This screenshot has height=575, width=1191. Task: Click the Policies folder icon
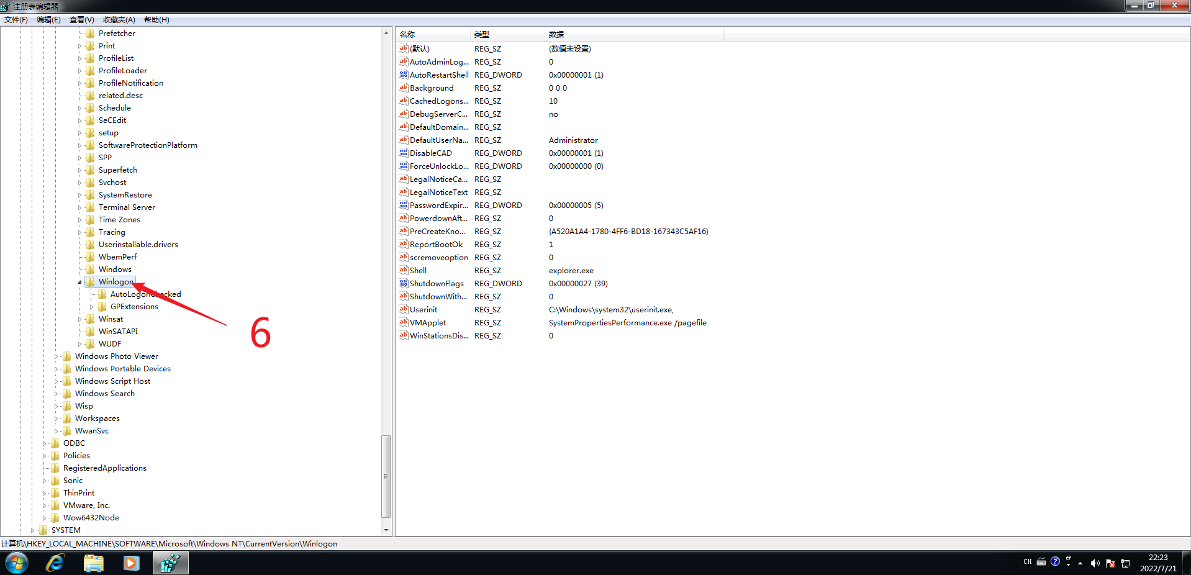55,456
